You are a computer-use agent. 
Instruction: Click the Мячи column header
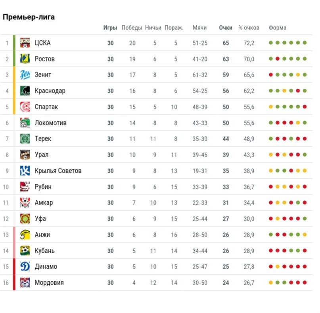(199, 27)
